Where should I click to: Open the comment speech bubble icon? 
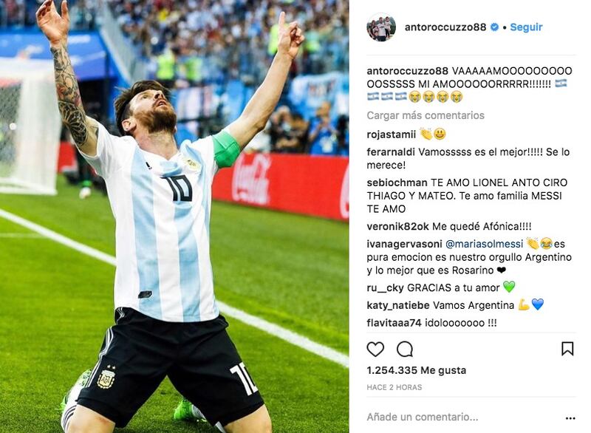pyautogui.click(x=405, y=350)
